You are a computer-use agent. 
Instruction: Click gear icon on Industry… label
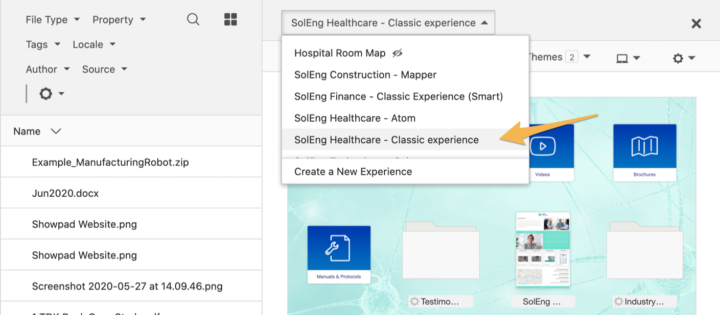(x=619, y=302)
